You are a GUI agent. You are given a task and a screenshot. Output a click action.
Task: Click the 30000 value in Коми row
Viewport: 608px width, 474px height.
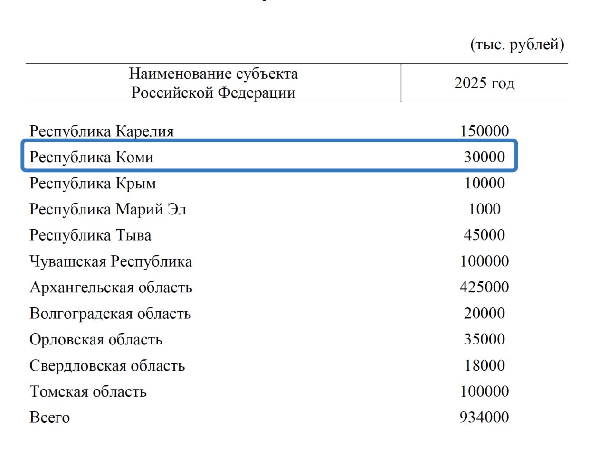(484, 157)
